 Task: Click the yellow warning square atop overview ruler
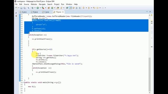coord(152,15)
